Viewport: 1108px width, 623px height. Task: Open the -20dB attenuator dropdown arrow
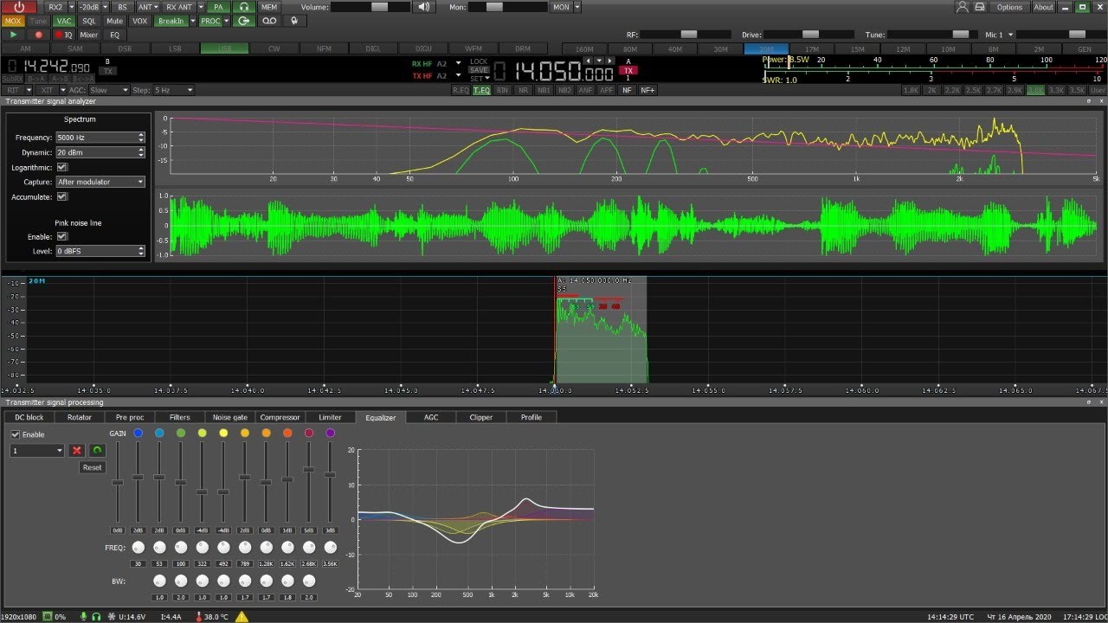[106, 7]
